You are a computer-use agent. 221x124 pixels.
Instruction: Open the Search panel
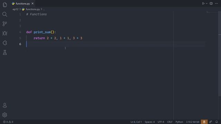point(4,14)
